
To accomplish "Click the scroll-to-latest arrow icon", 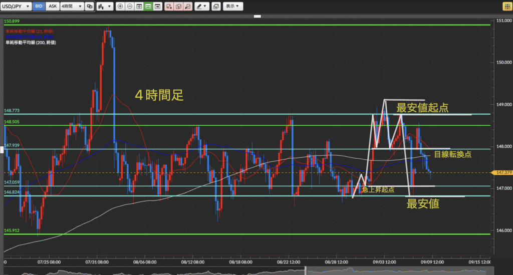I will pos(158,6).
